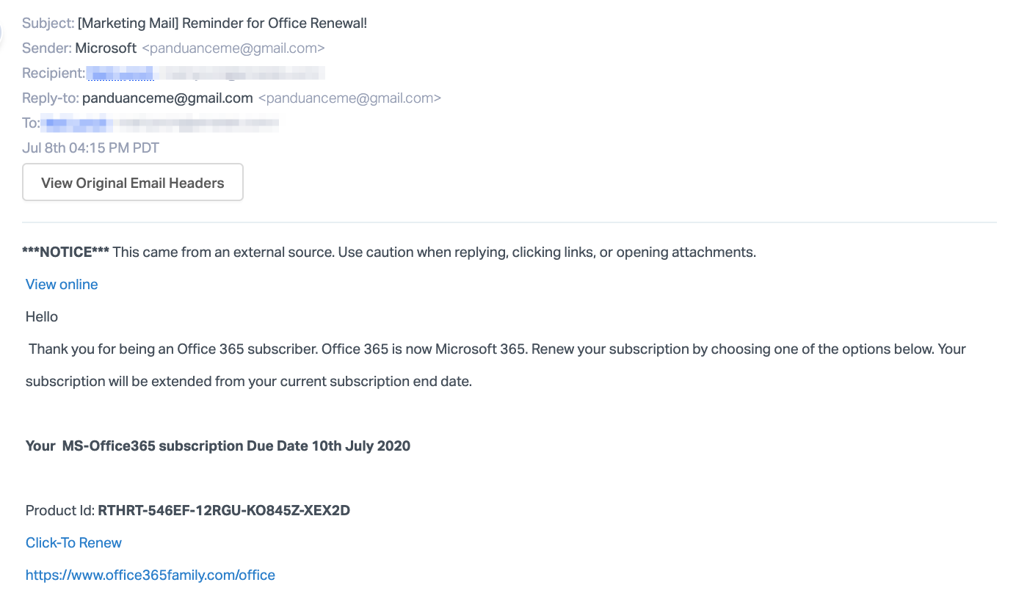Click the 'Subject:' field label
This screenshot has height=596, width=1016.
[x=48, y=23]
